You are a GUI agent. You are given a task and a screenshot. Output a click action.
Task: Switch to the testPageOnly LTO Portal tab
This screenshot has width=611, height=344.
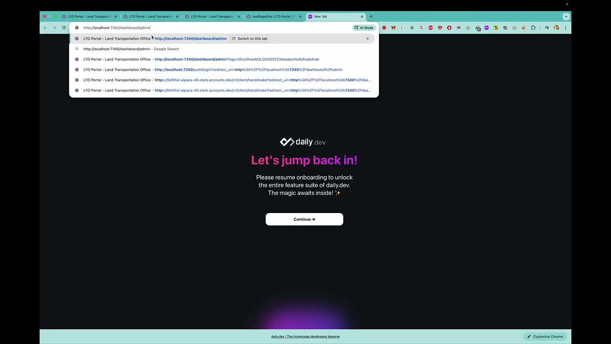[x=274, y=16]
